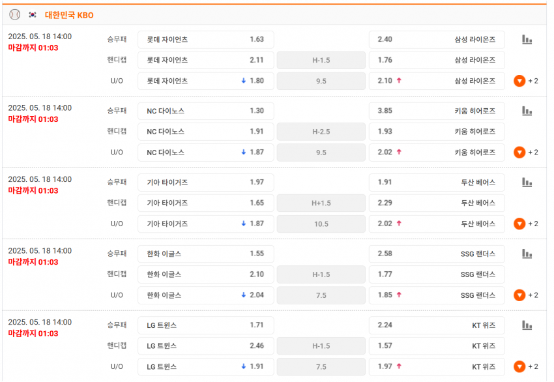Screen dimensions: 554x382
Task: Click 승무패 label in Kia Tigers match
Action: point(117,183)
